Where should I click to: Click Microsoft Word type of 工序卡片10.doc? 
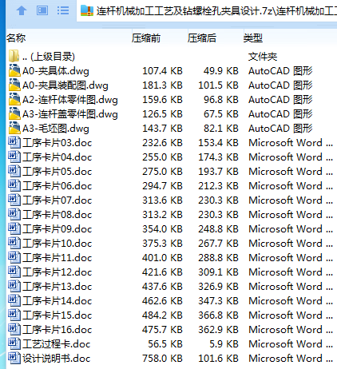(291, 244)
